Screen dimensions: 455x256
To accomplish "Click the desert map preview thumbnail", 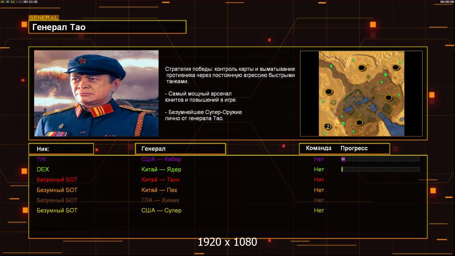I will [361, 93].
